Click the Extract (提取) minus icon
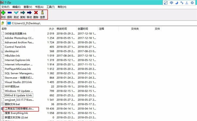Viewport: 197px width, 121px height. (x=10, y=12)
